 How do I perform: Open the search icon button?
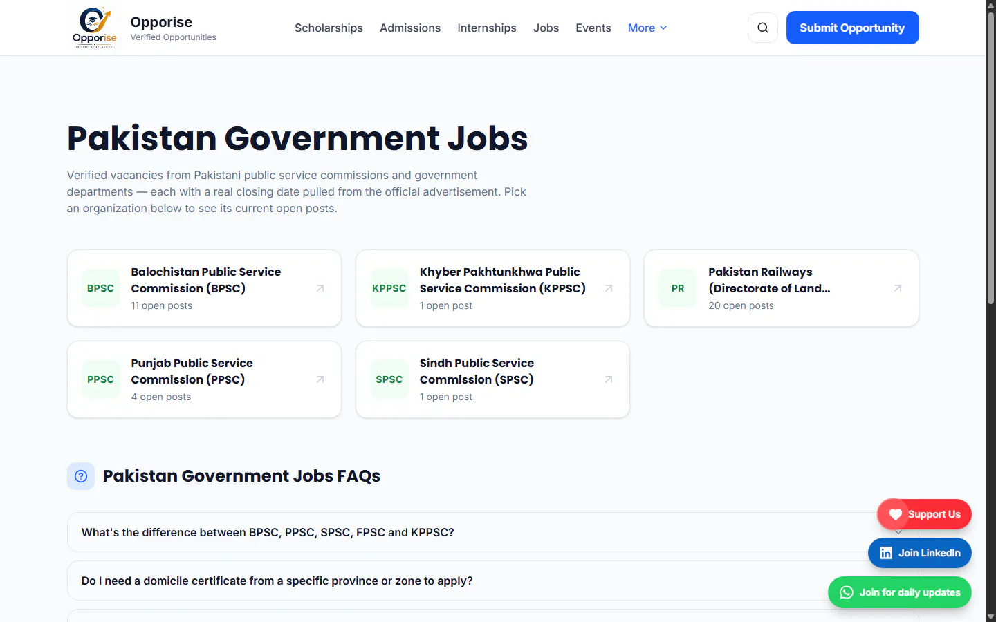(763, 28)
